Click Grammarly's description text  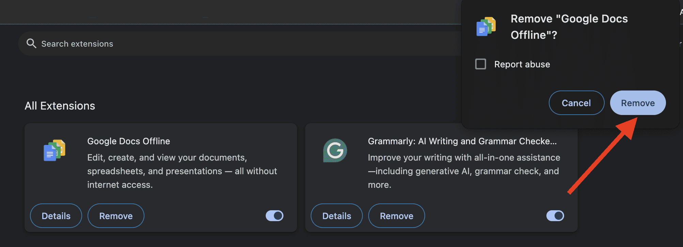click(x=463, y=171)
